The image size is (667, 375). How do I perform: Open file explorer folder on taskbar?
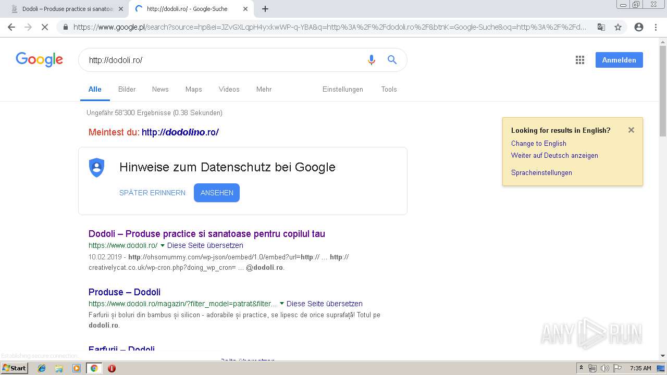coord(59,368)
